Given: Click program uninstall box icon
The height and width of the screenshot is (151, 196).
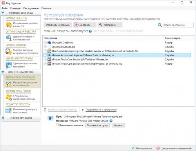Looking at the screenshot, I should (9, 65).
